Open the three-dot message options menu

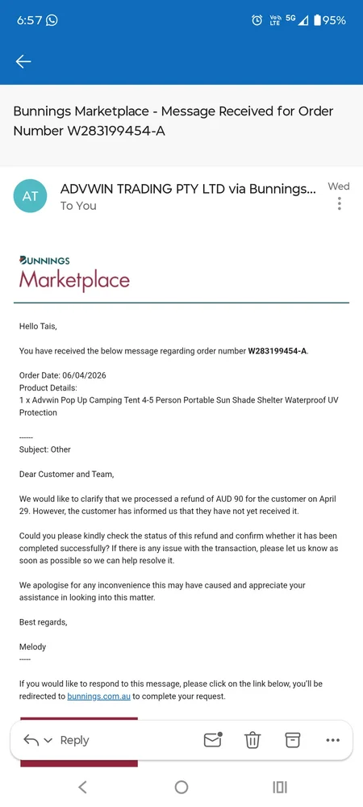(340, 204)
